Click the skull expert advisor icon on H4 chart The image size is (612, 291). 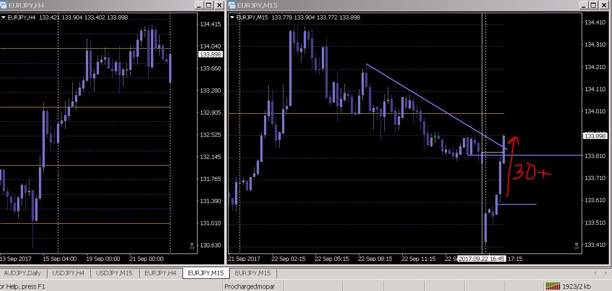[192, 246]
